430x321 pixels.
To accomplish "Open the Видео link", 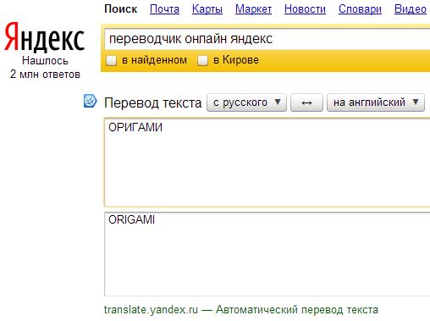I will (411, 9).
